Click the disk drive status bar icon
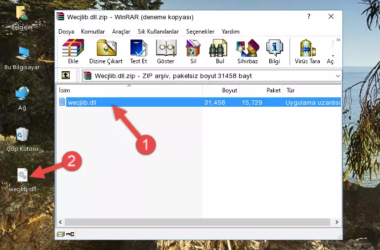 click(60, 234)
